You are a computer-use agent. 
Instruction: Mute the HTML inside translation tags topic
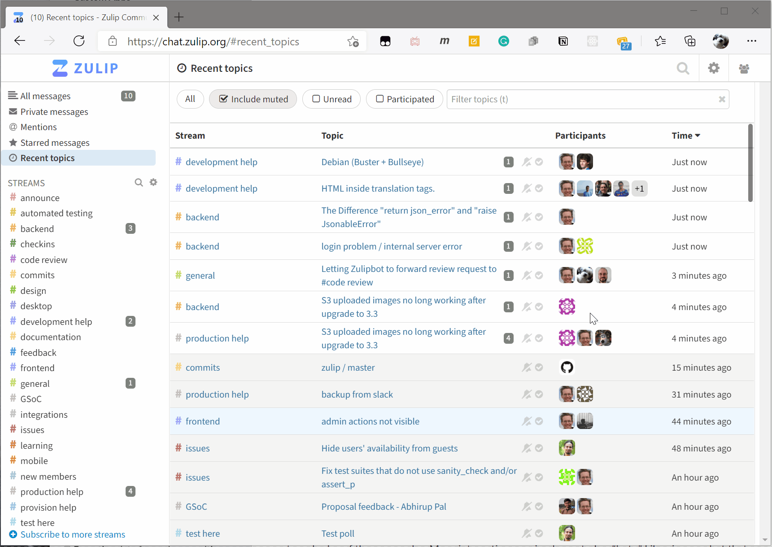[x=527, y=188]
